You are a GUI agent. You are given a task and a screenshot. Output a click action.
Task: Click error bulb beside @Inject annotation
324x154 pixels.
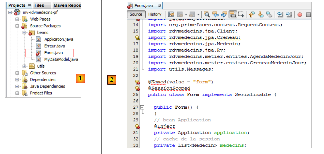click(x=137, y=127)
